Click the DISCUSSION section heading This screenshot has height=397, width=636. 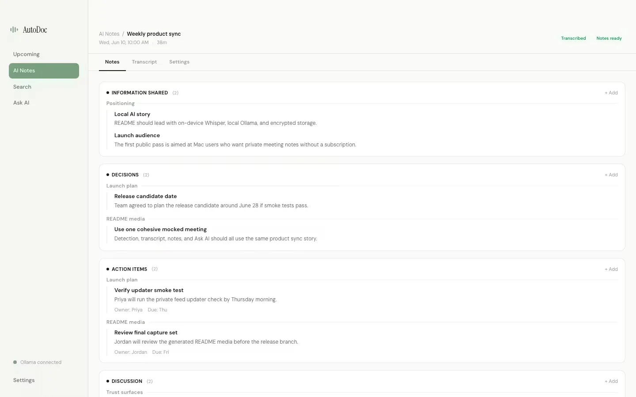(x=127, y=381)
